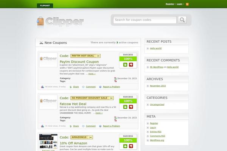Click the 100% success bar of Fatcow deal
Image resolution: width=227 pixels, height=151 pixels.
coord(128,101)
